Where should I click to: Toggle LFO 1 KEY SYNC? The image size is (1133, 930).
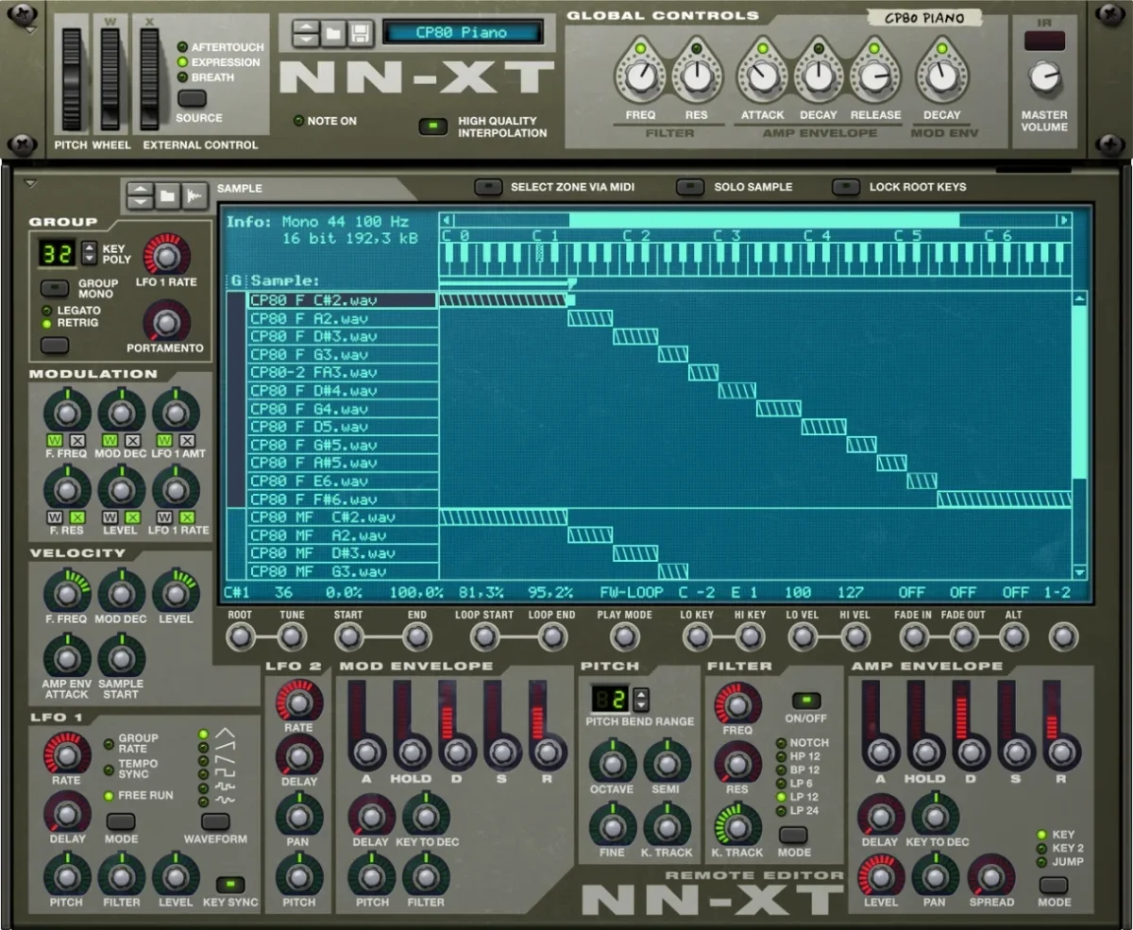tap(230, 885)
